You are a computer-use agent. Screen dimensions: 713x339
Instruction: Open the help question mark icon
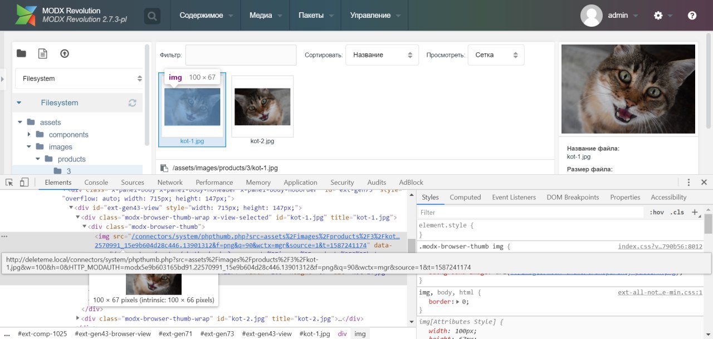pos(692,16)
